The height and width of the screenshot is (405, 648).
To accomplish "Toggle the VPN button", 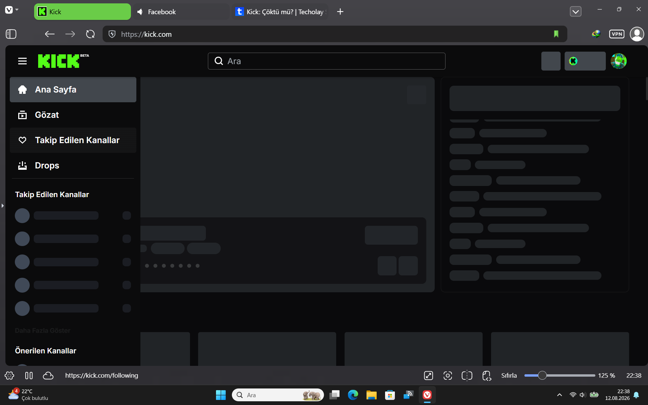I will (617, 34).
